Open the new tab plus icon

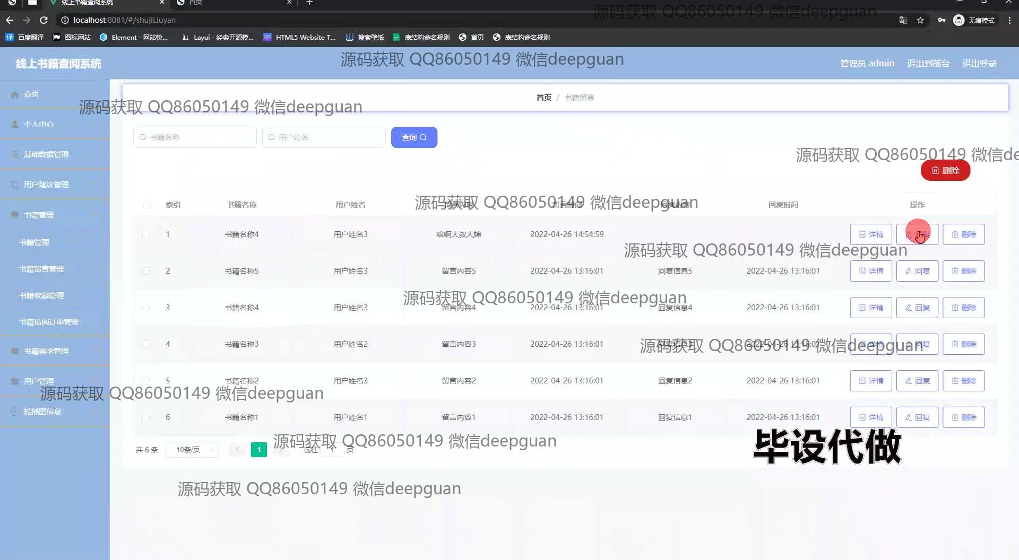(x=309, y=3)
